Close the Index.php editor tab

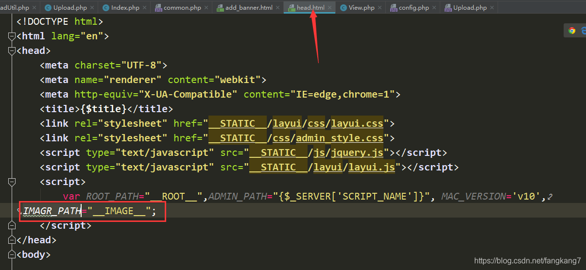coord(145,8)
